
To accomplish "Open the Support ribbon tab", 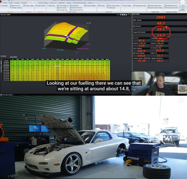I will 90,3.
